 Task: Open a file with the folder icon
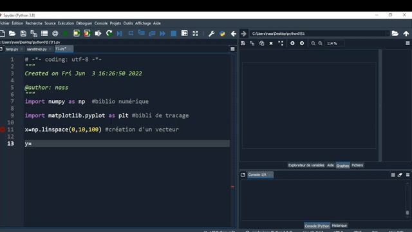point(12,34)
